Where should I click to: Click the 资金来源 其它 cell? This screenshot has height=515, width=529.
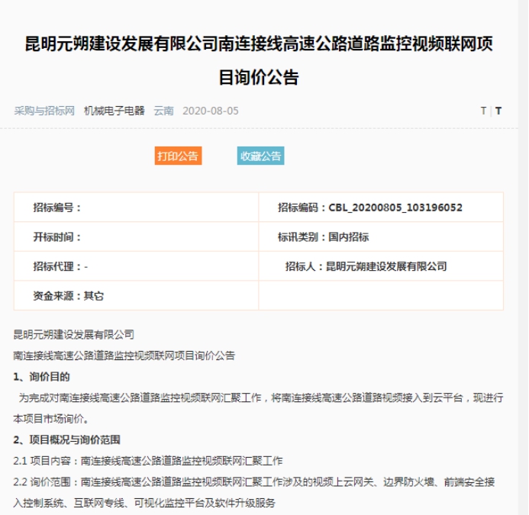pyautogui.click(x=136, y=296)
